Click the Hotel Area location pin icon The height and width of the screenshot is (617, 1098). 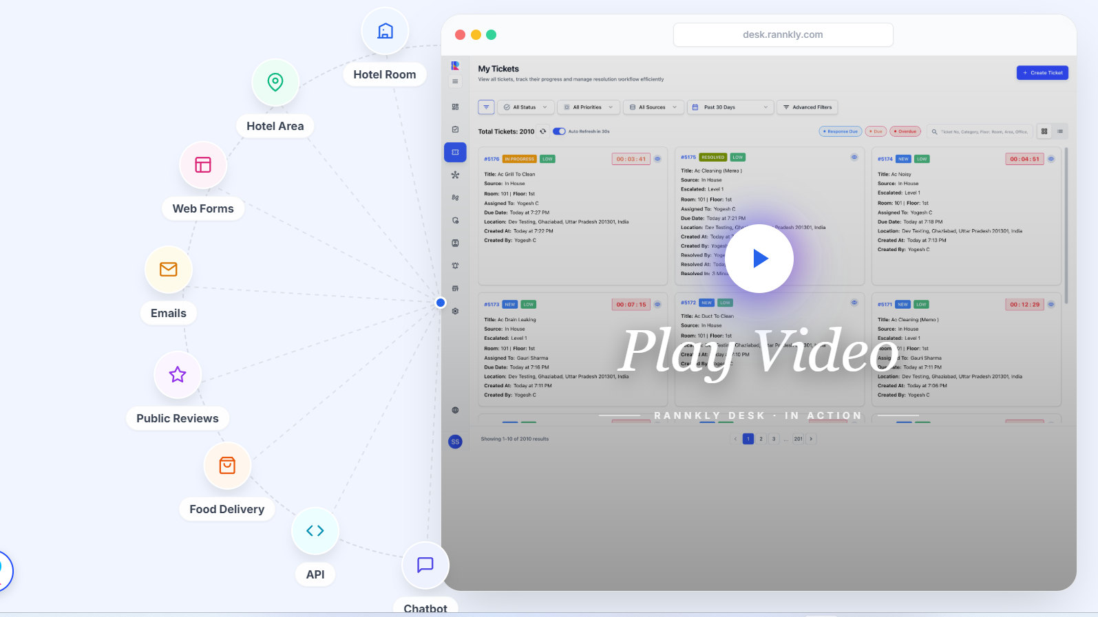pos(275,83)
